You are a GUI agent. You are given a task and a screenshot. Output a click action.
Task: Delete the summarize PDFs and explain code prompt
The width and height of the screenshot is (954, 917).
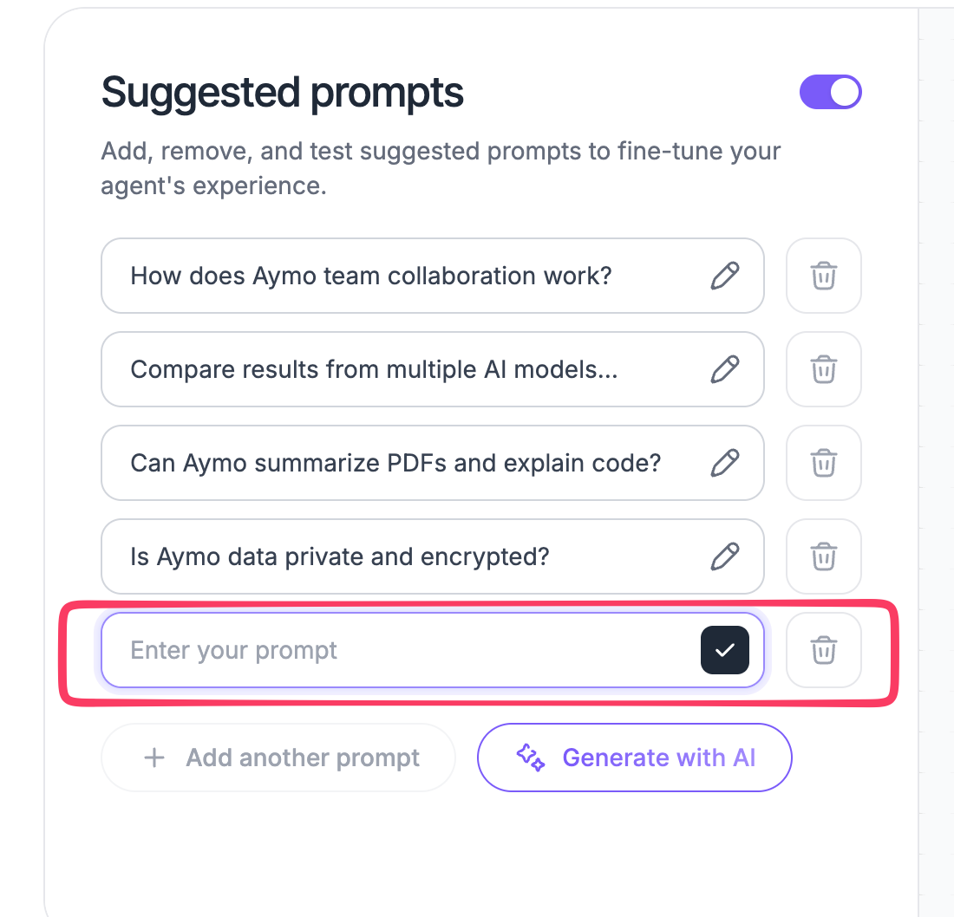coord(824,464)
